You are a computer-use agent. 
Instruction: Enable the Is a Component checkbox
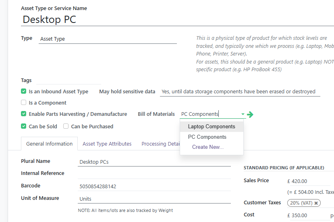pos(24,103)
